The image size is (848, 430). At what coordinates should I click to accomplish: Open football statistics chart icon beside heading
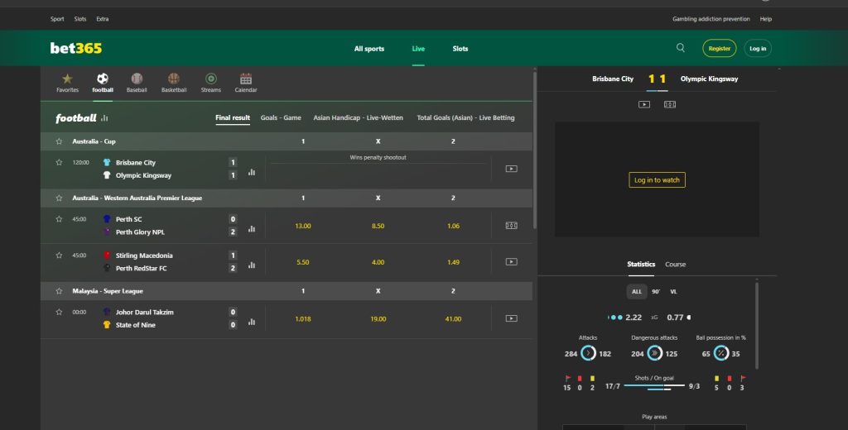tap(104, 117)
